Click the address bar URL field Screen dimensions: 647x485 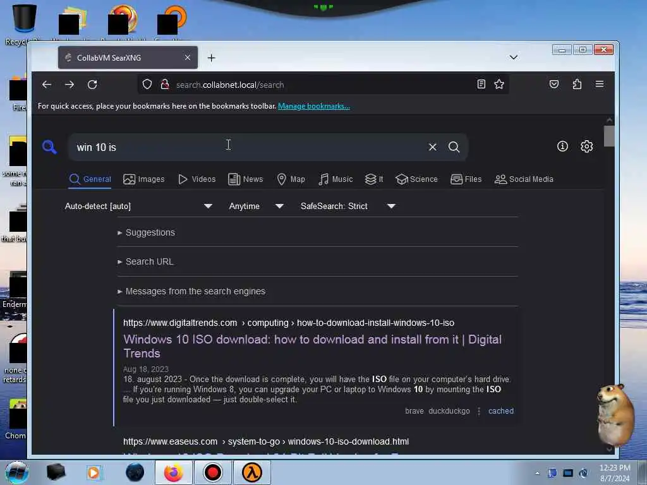click(x=322, y=85)
